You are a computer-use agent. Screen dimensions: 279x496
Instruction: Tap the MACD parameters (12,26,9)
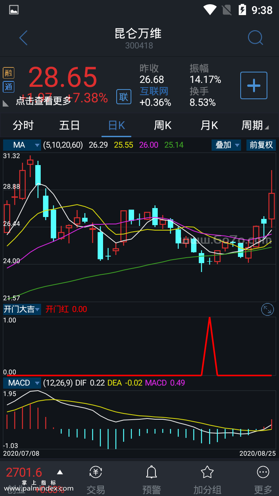click(x=58, y=383)
